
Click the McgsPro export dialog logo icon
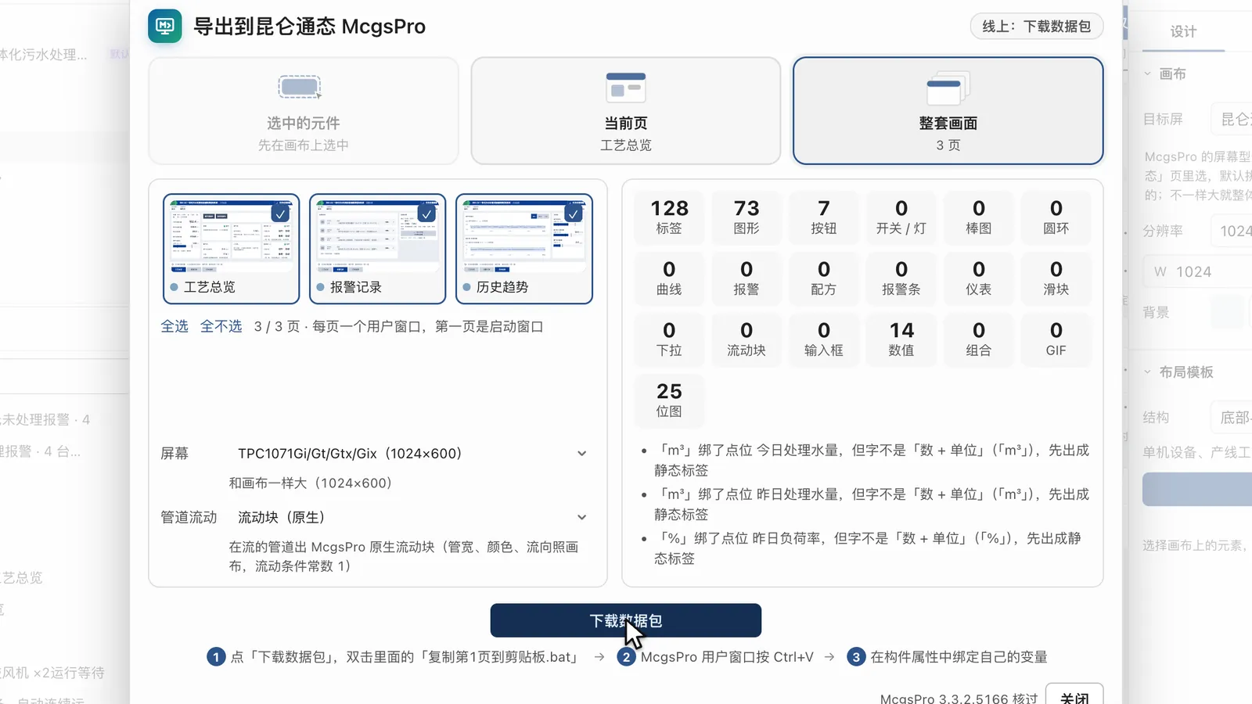point(165,26)
